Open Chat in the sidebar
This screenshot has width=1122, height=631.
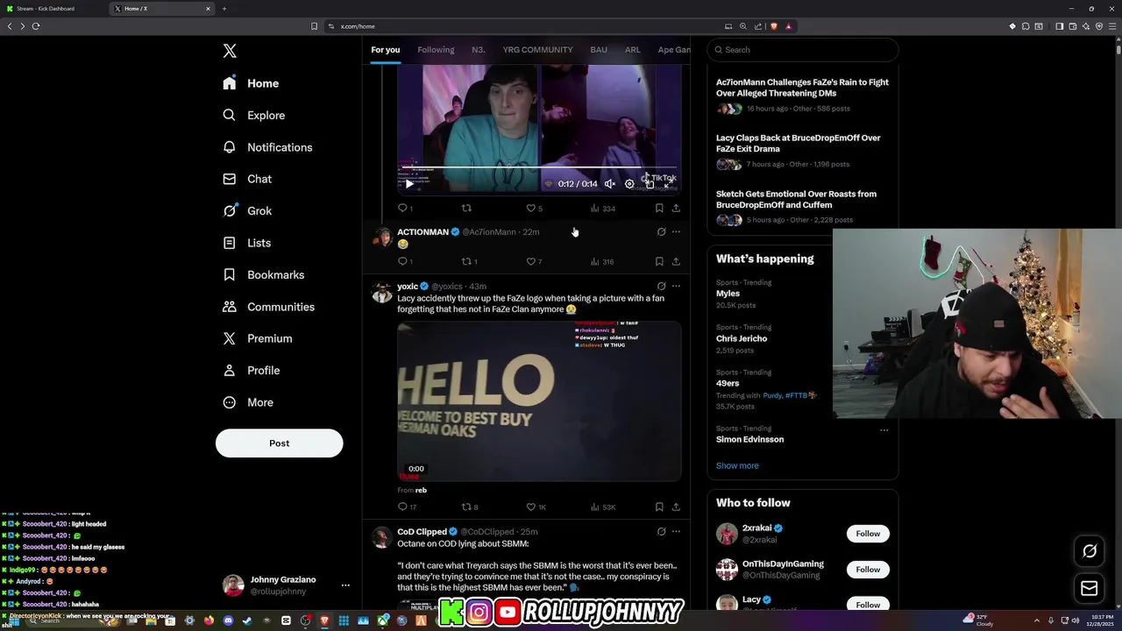(247, 179)
